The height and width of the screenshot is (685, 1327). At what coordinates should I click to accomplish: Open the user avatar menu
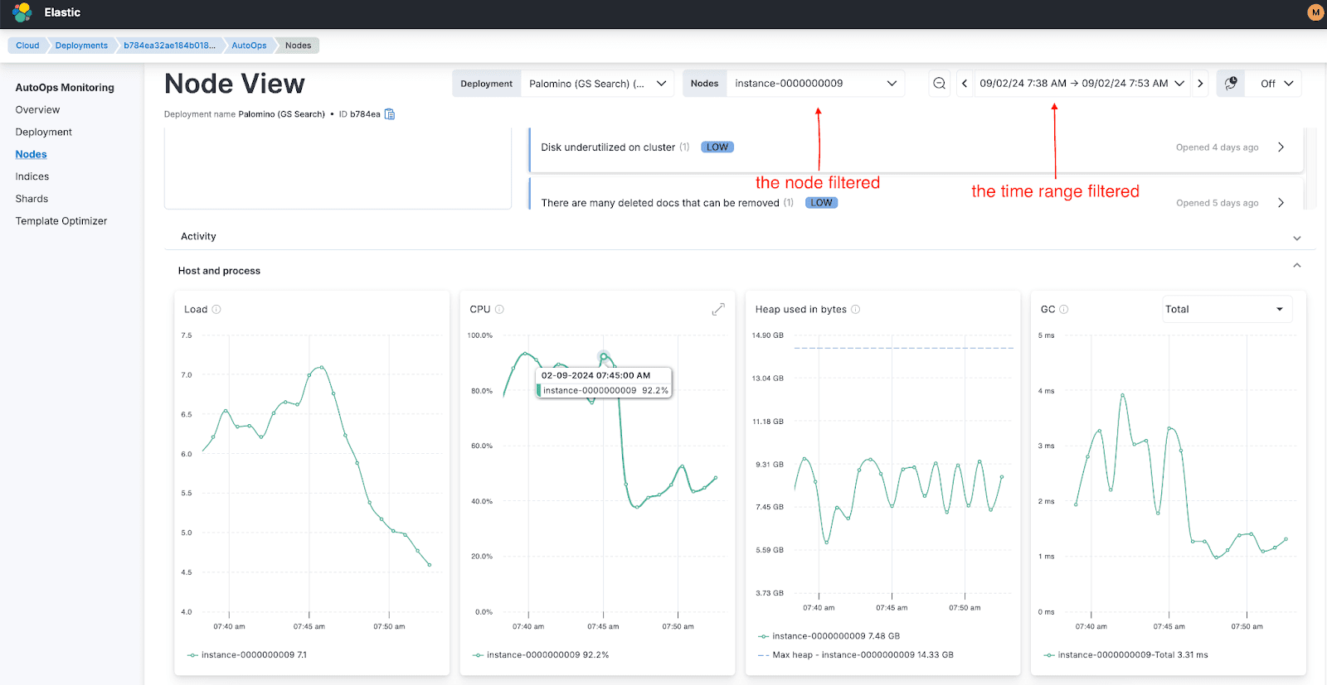1315,12
